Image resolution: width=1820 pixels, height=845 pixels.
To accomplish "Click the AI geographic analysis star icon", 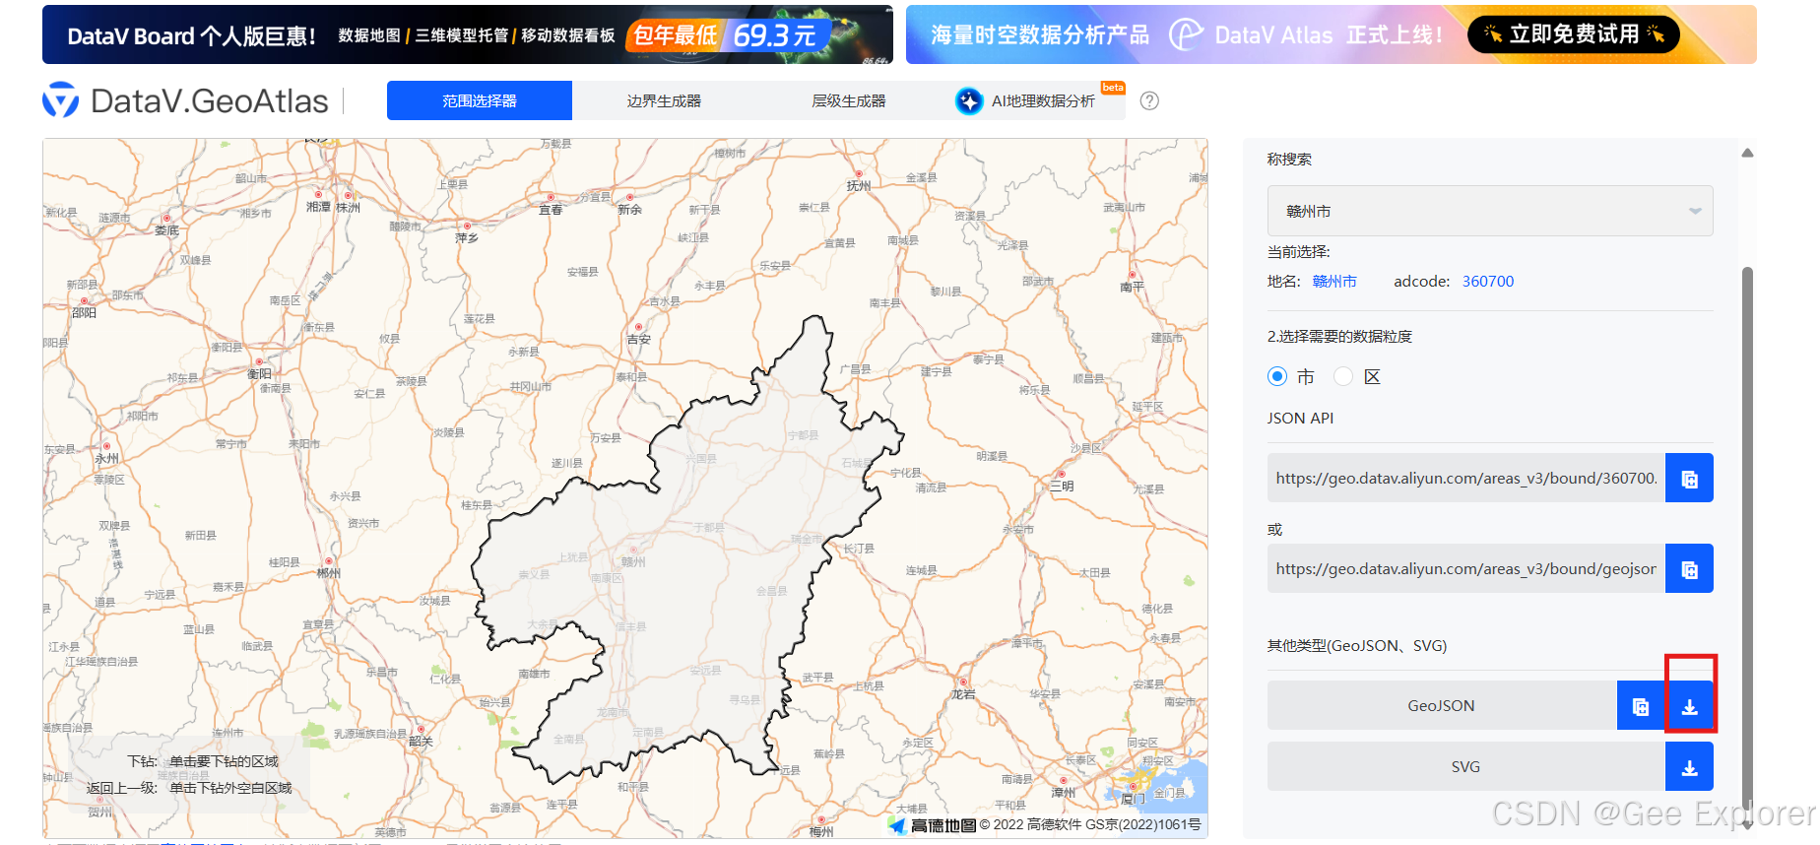I will [969, 100].
